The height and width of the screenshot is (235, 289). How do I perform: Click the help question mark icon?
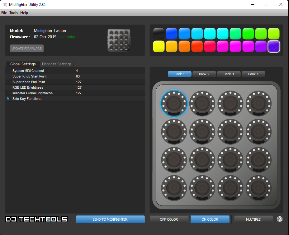pyautogui.click(x=280, y=219)
